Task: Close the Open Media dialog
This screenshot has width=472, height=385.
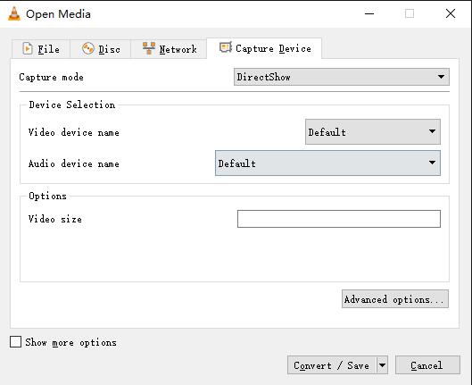Action: (x=451, y=13)
